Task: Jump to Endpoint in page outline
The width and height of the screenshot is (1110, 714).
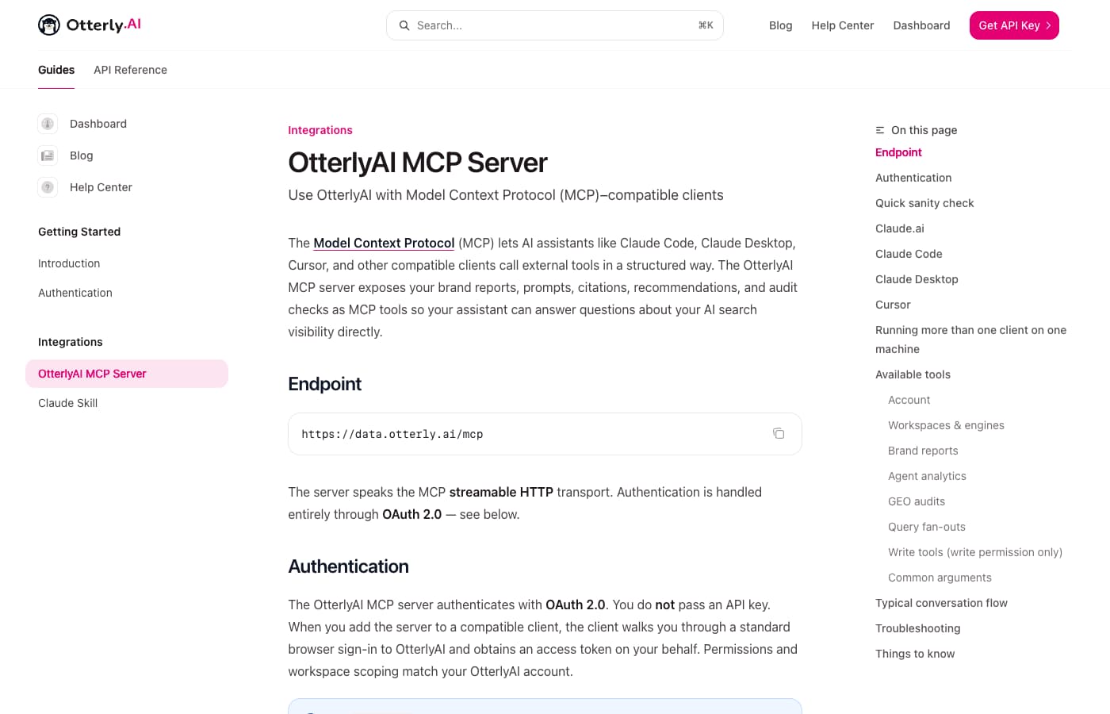Action: point(898,152)
